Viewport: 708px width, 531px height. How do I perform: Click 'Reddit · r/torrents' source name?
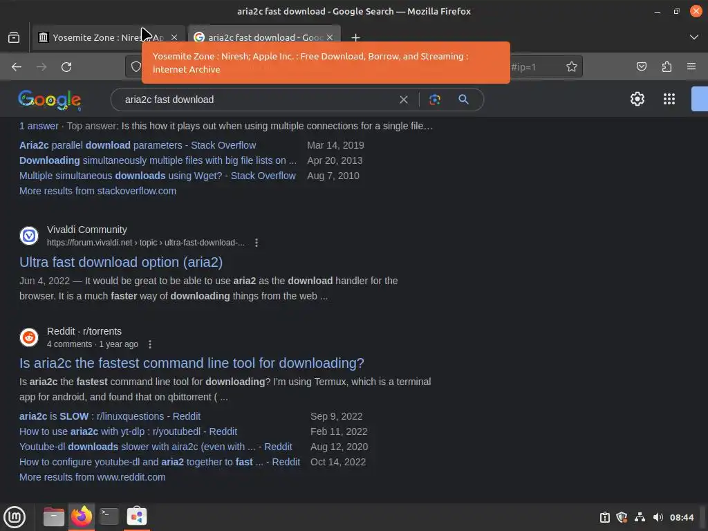84,331
